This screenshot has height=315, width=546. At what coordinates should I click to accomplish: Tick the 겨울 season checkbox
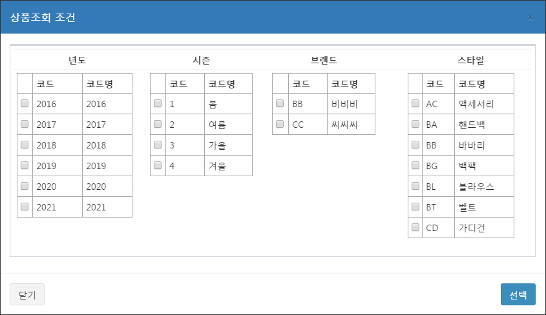tap(158, 165)
